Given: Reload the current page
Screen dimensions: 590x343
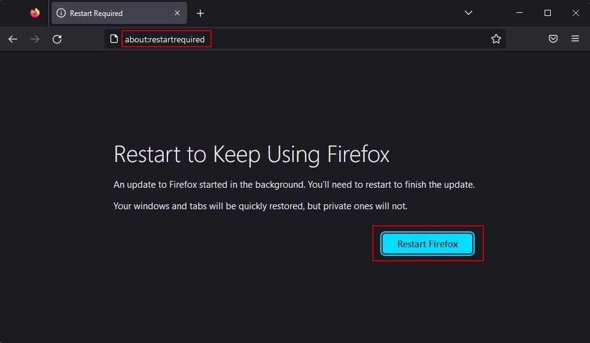Looking at the screenshot, I should 57,39.
